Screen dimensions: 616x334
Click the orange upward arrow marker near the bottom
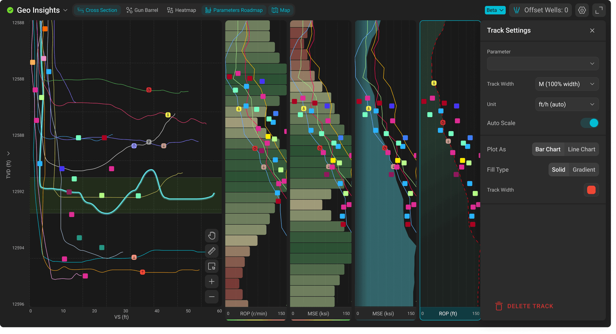tap(142, 272)
